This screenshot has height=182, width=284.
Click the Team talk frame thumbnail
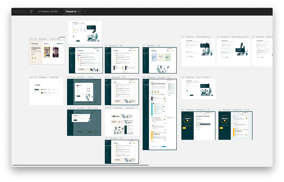[47, 52]
